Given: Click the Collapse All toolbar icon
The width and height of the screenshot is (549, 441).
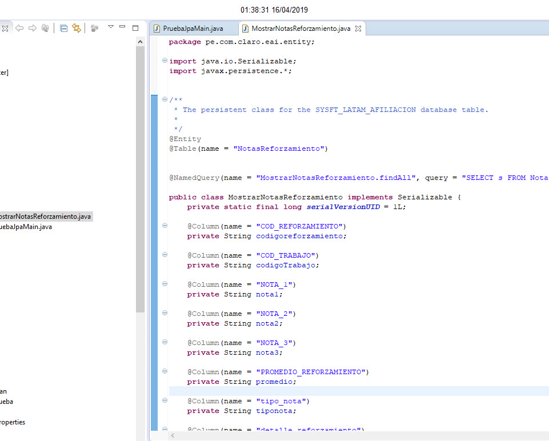Looking at the screenshot, I should [x=64, y=28].
